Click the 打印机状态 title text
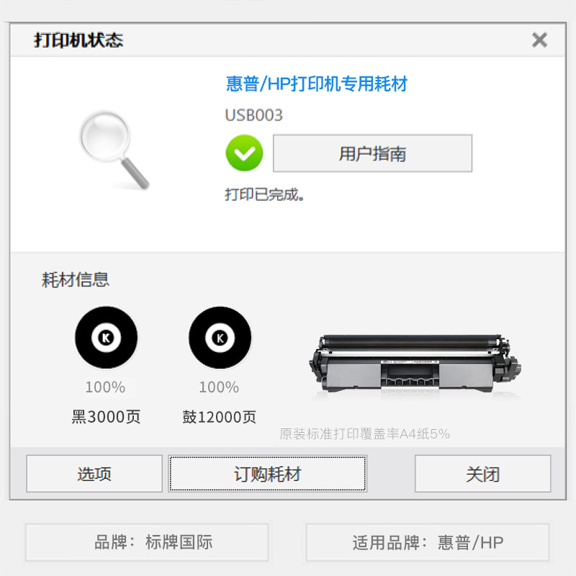576x576 pixels. (78, 40)
